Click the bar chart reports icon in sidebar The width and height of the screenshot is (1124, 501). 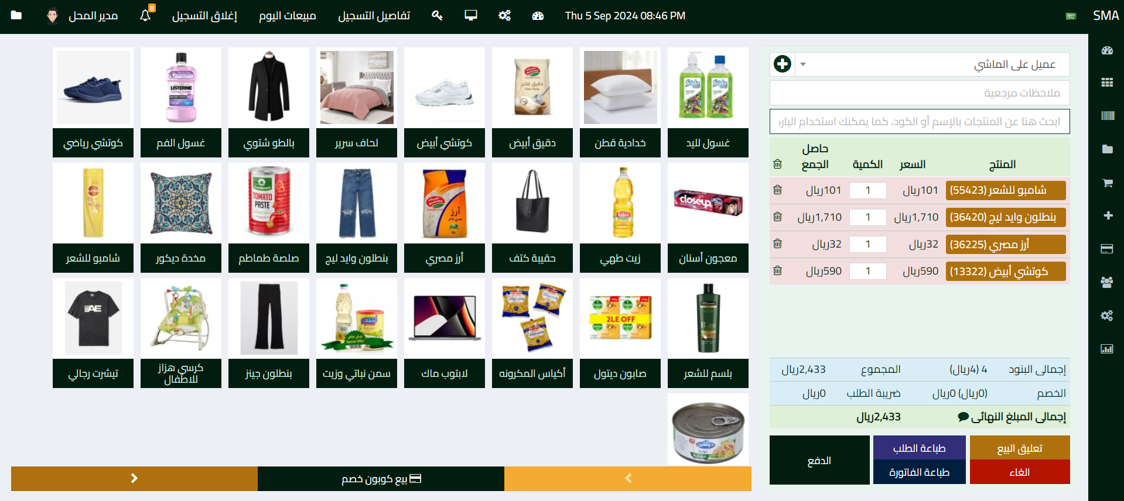tap(1107, 349)
